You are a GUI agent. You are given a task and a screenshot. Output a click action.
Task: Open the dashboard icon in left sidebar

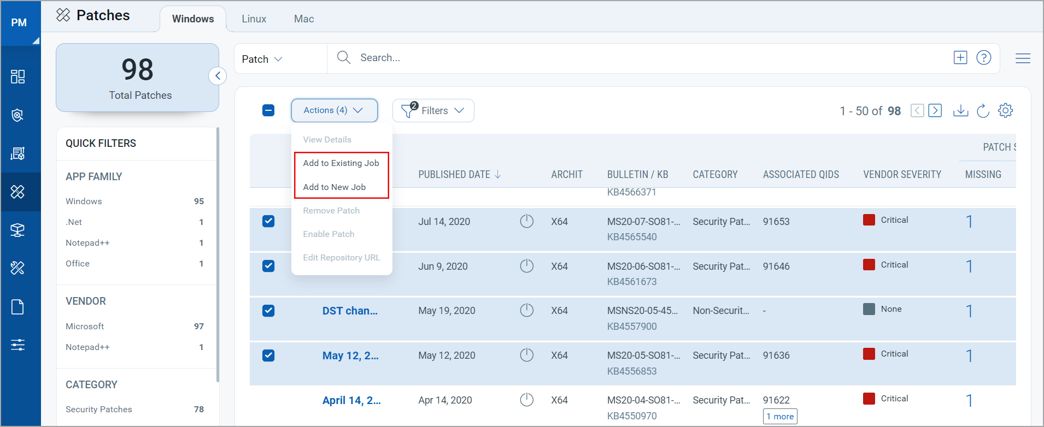tap(17, 76)
